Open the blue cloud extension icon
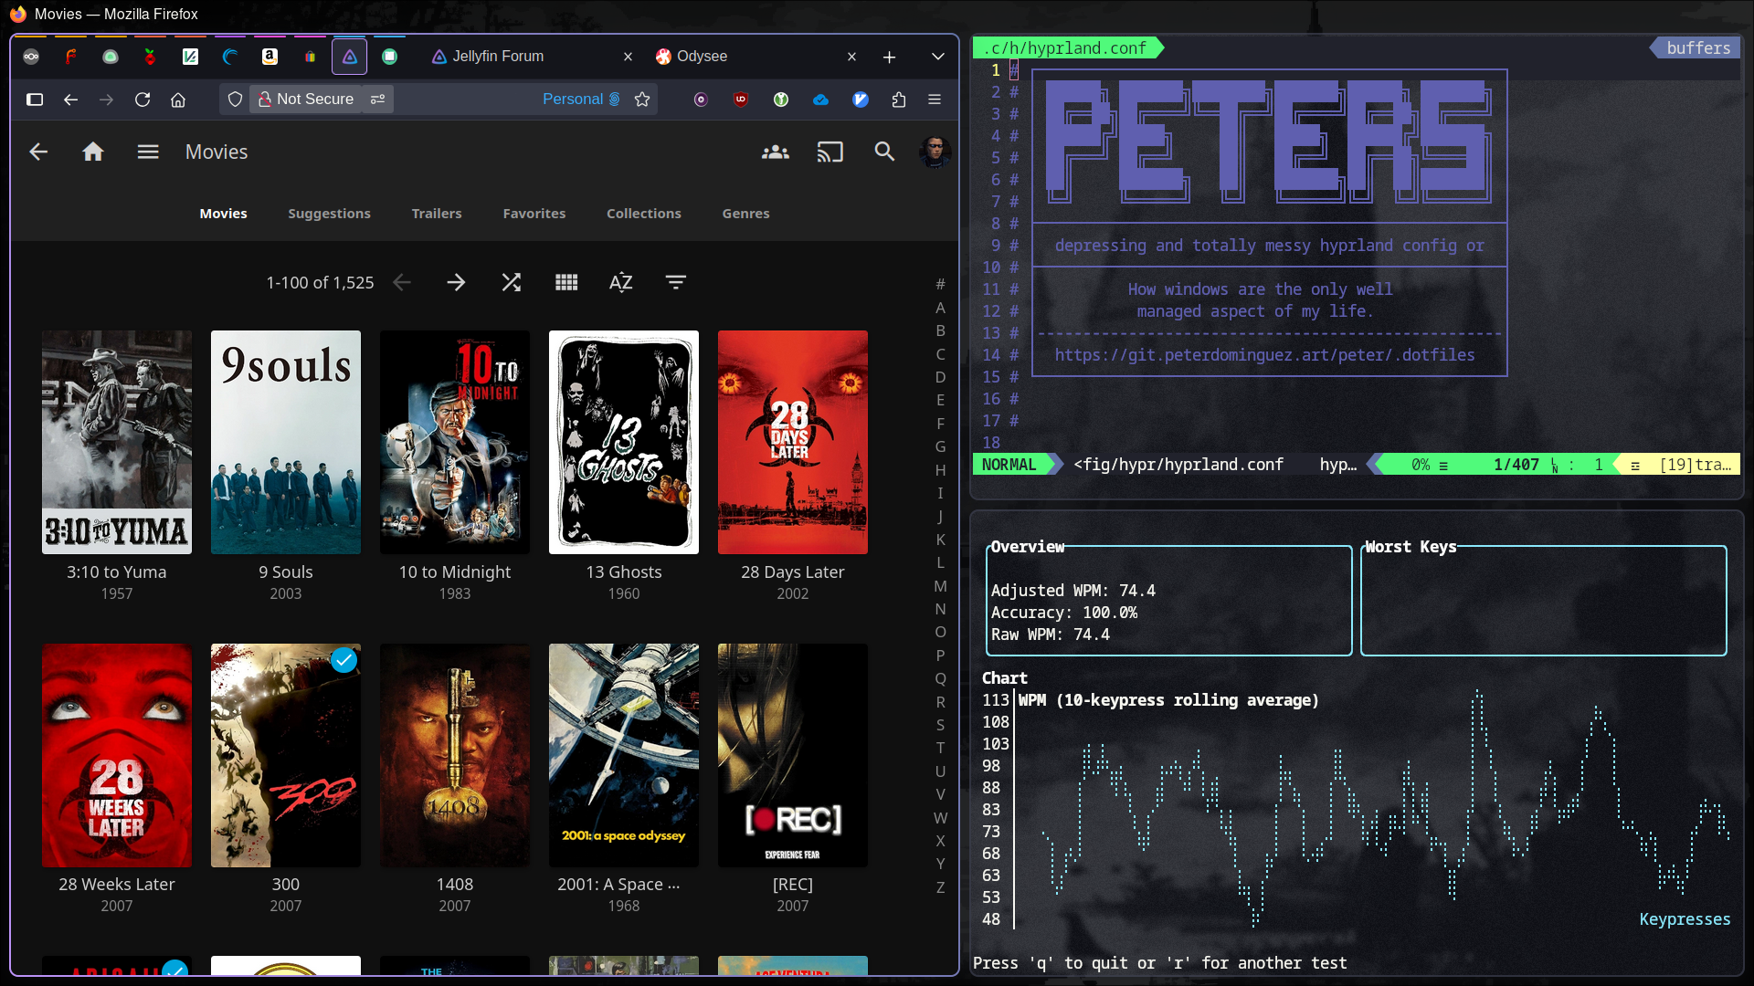This screenshot has width=1754, height=986. point(820,100)
